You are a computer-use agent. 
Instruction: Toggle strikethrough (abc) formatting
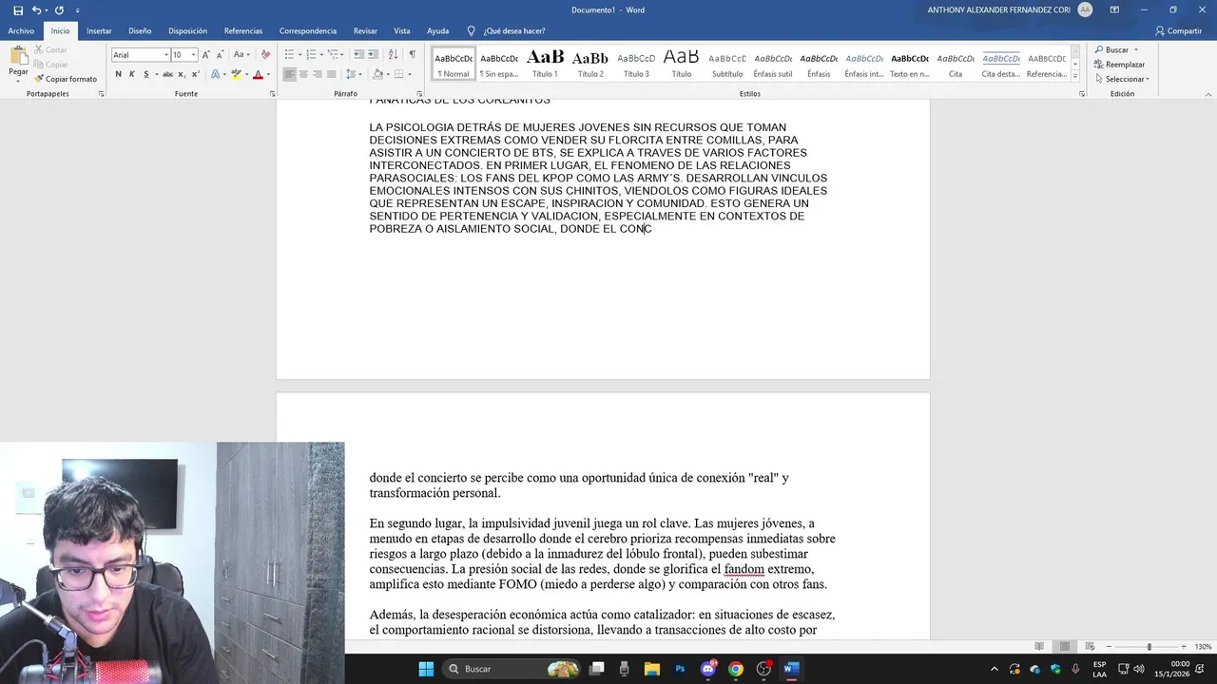[168, 74]
